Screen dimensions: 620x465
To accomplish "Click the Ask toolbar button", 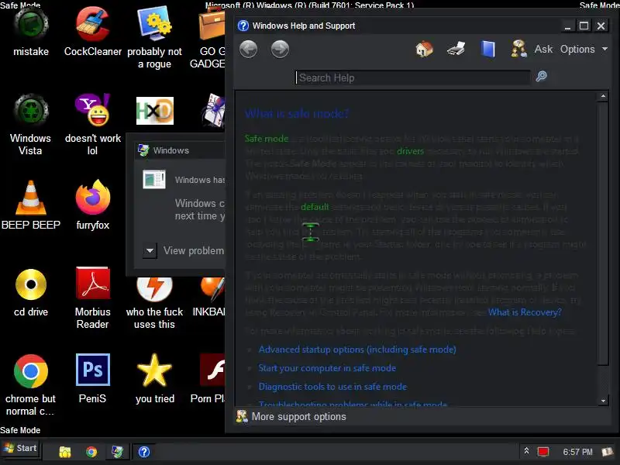I will (532, 50).
